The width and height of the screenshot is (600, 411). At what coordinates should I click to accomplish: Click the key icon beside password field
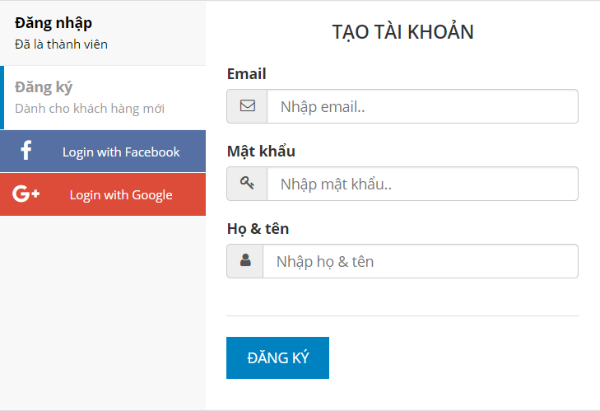coord(247,183)
